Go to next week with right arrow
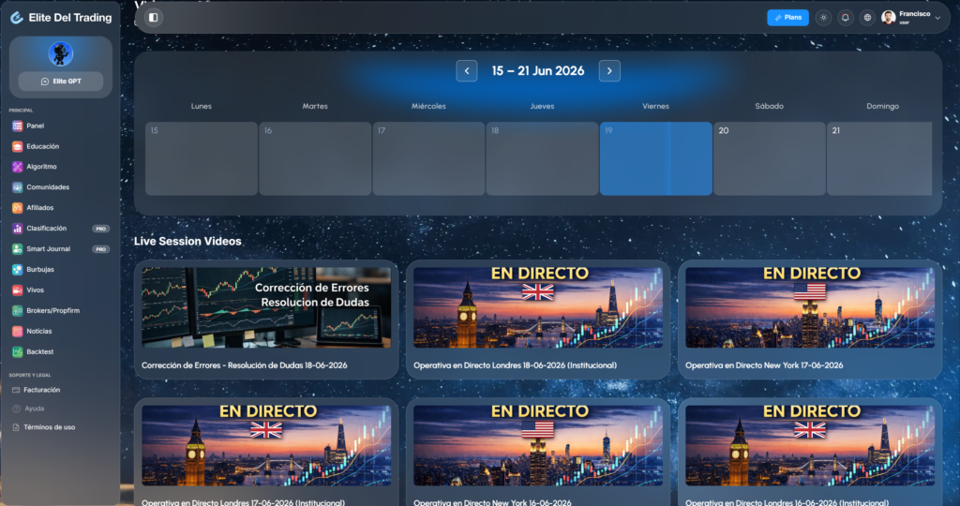Image resolution: width=960 pixels, height=506 pixels. click(x=609, y=71)
